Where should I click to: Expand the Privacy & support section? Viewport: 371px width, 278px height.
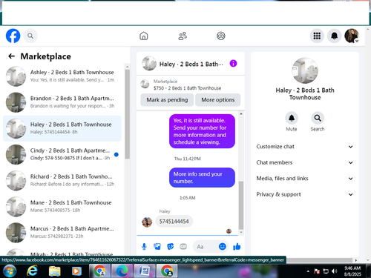tap(304, 194)
